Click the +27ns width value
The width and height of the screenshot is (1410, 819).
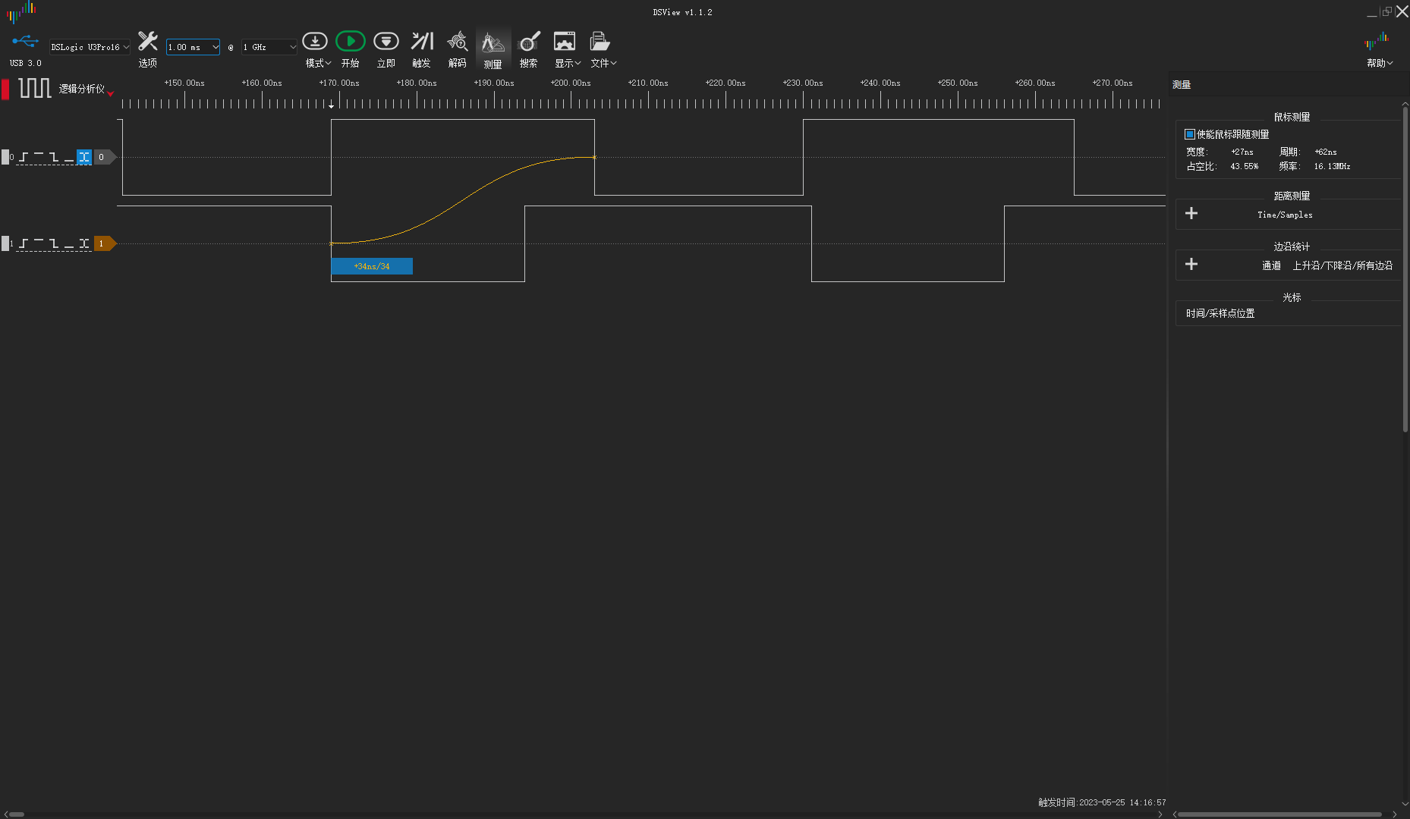tap(1242, 152)
